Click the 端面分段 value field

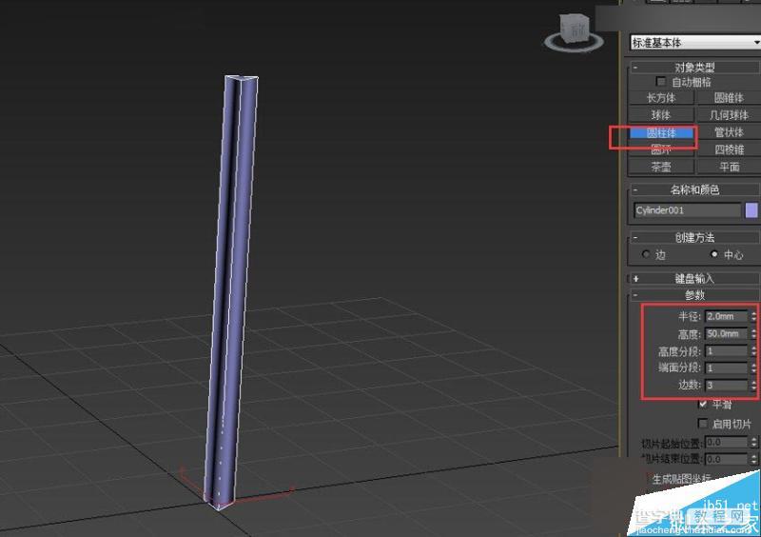pyautogui.click(x=727, y=368)
